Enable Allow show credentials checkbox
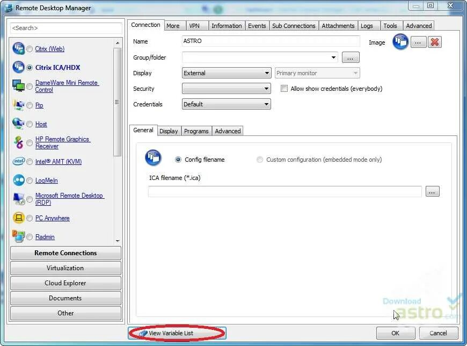 [x=284, y=89]
